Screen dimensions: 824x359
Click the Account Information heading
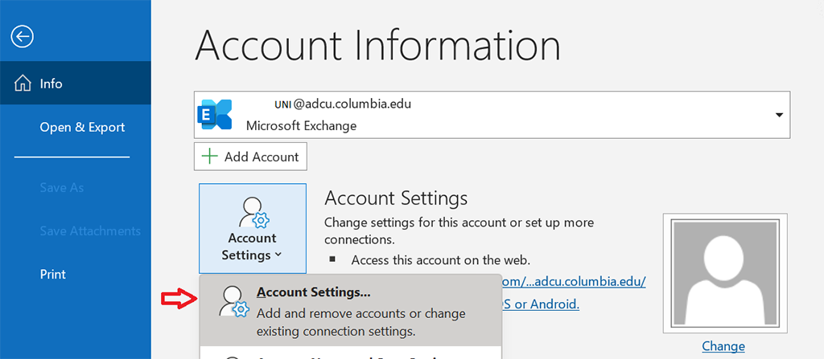pyautogui.click(x=377, y=47)
